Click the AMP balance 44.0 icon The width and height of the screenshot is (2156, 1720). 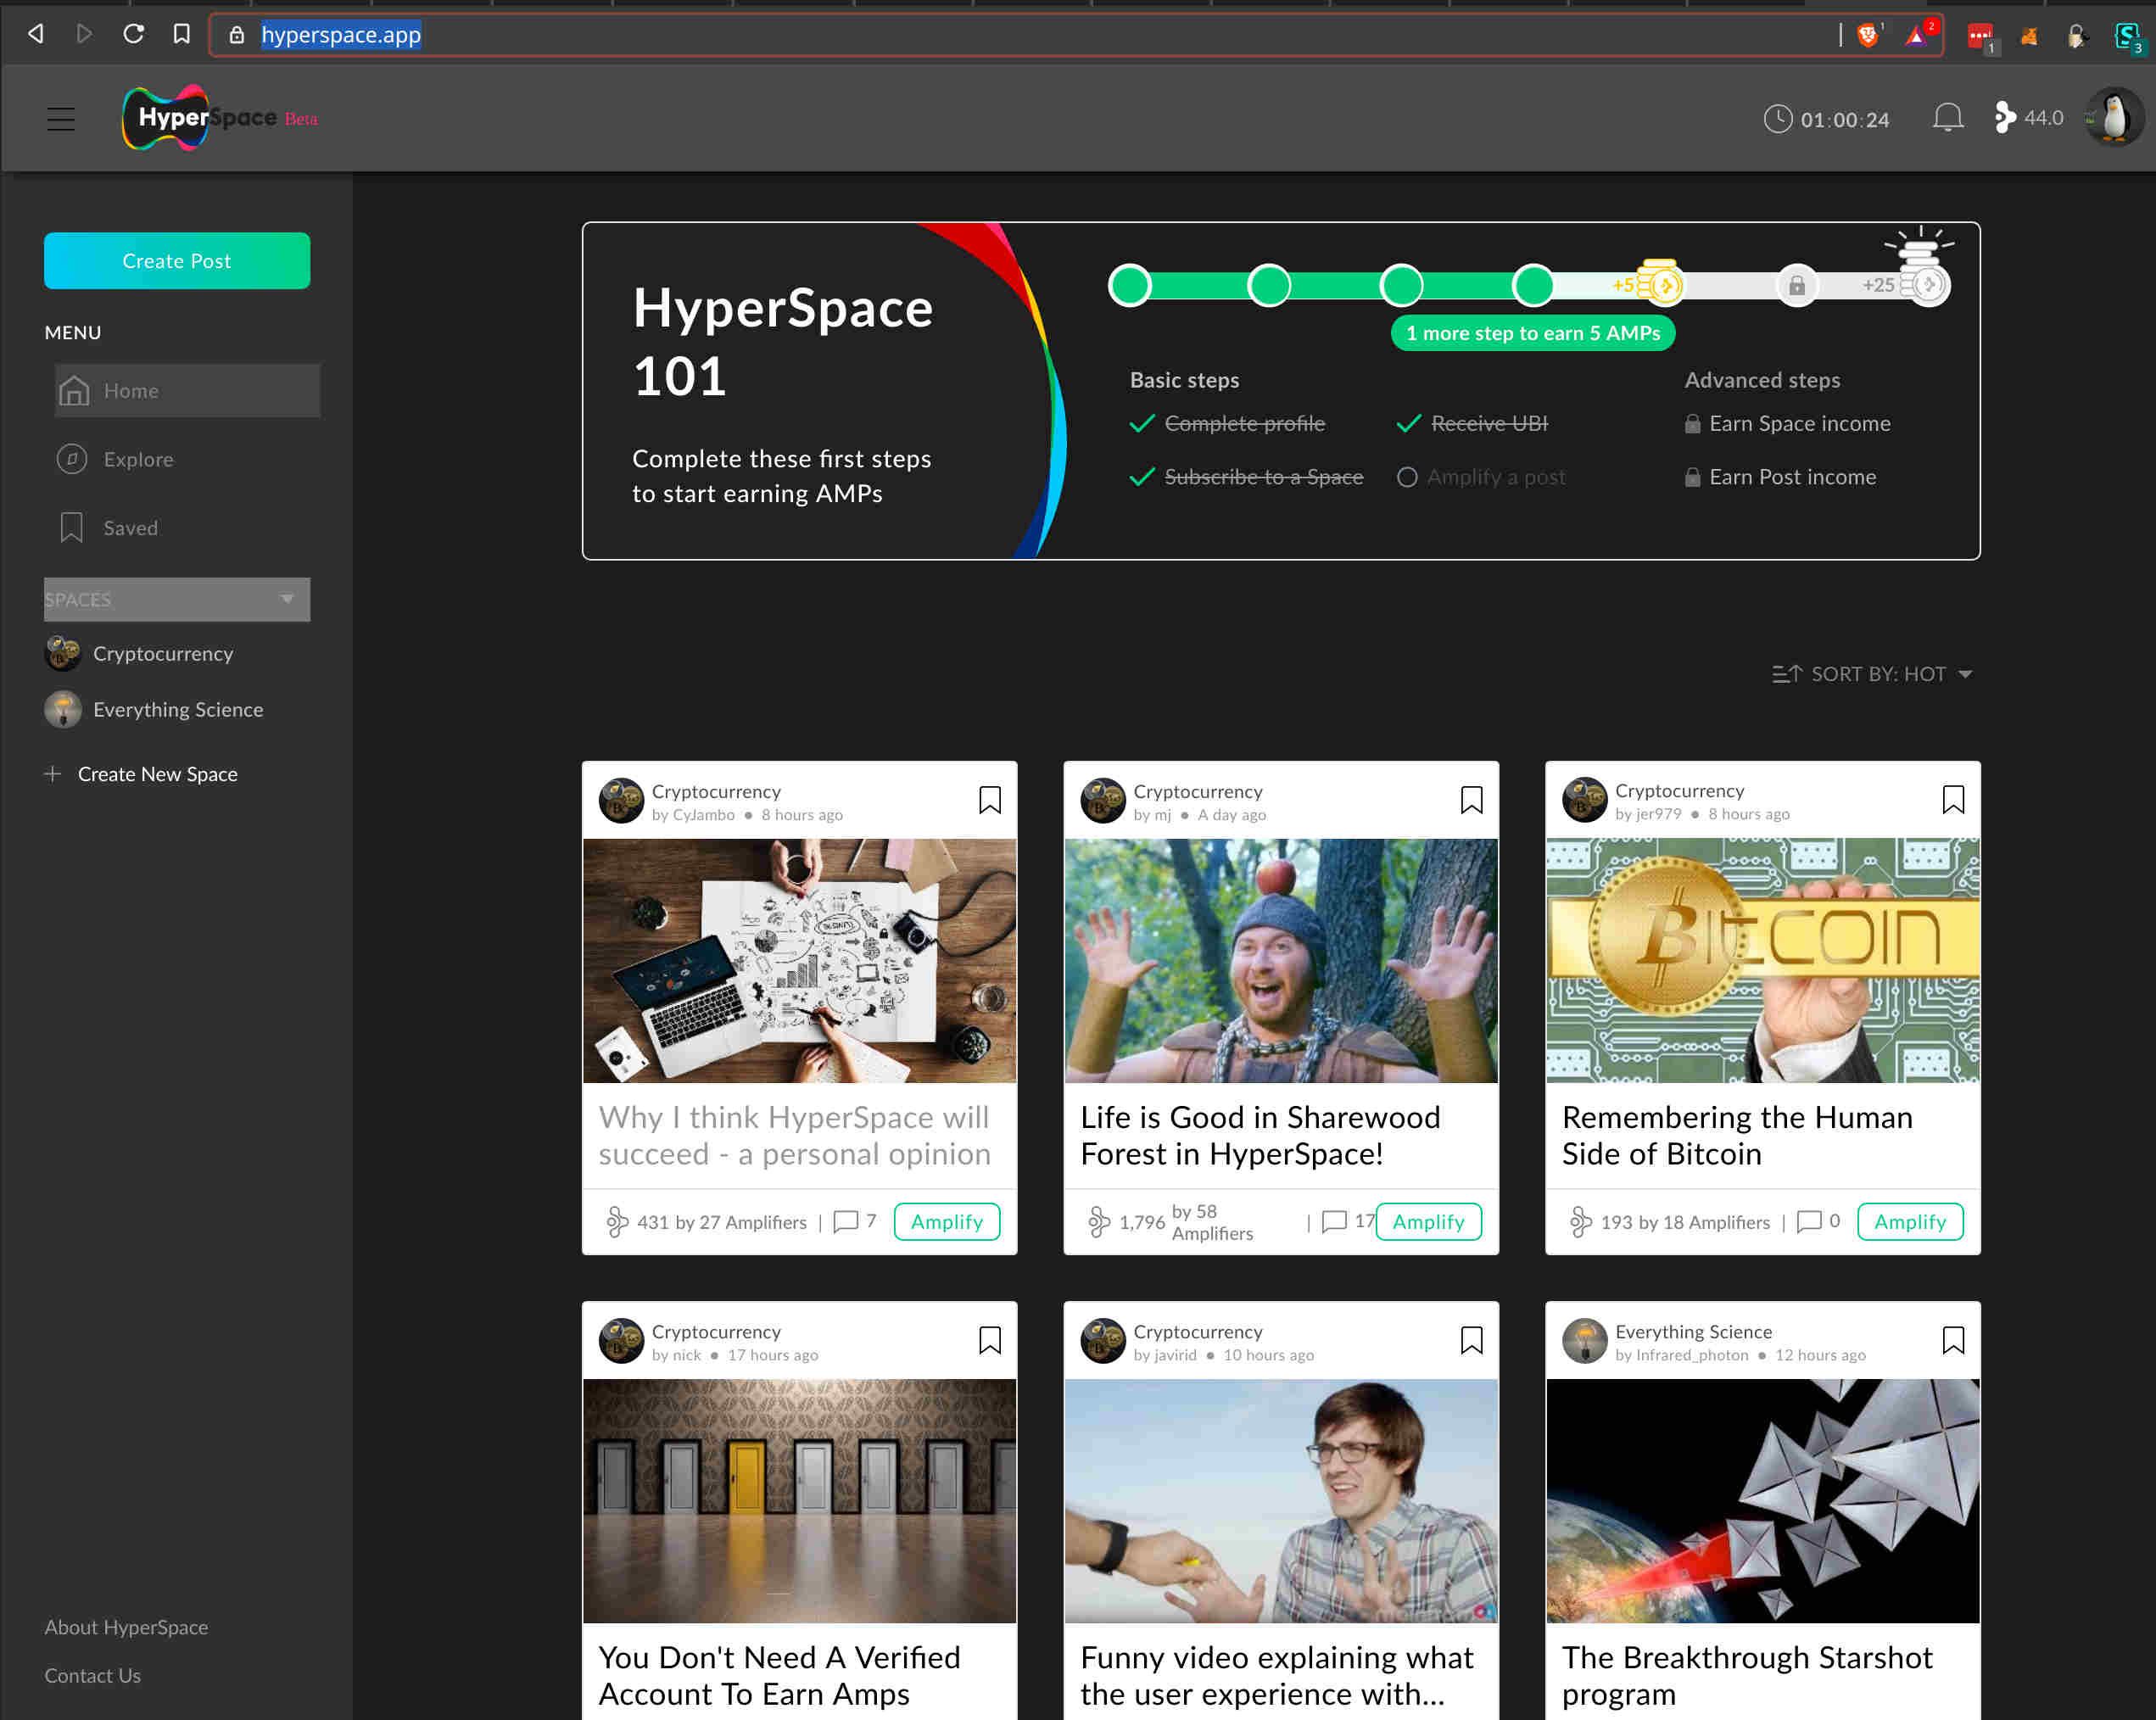click(x=2005, y=118)
